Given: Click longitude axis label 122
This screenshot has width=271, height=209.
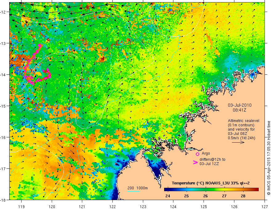Looking at the screenshot, I should [x=112, y=207].
